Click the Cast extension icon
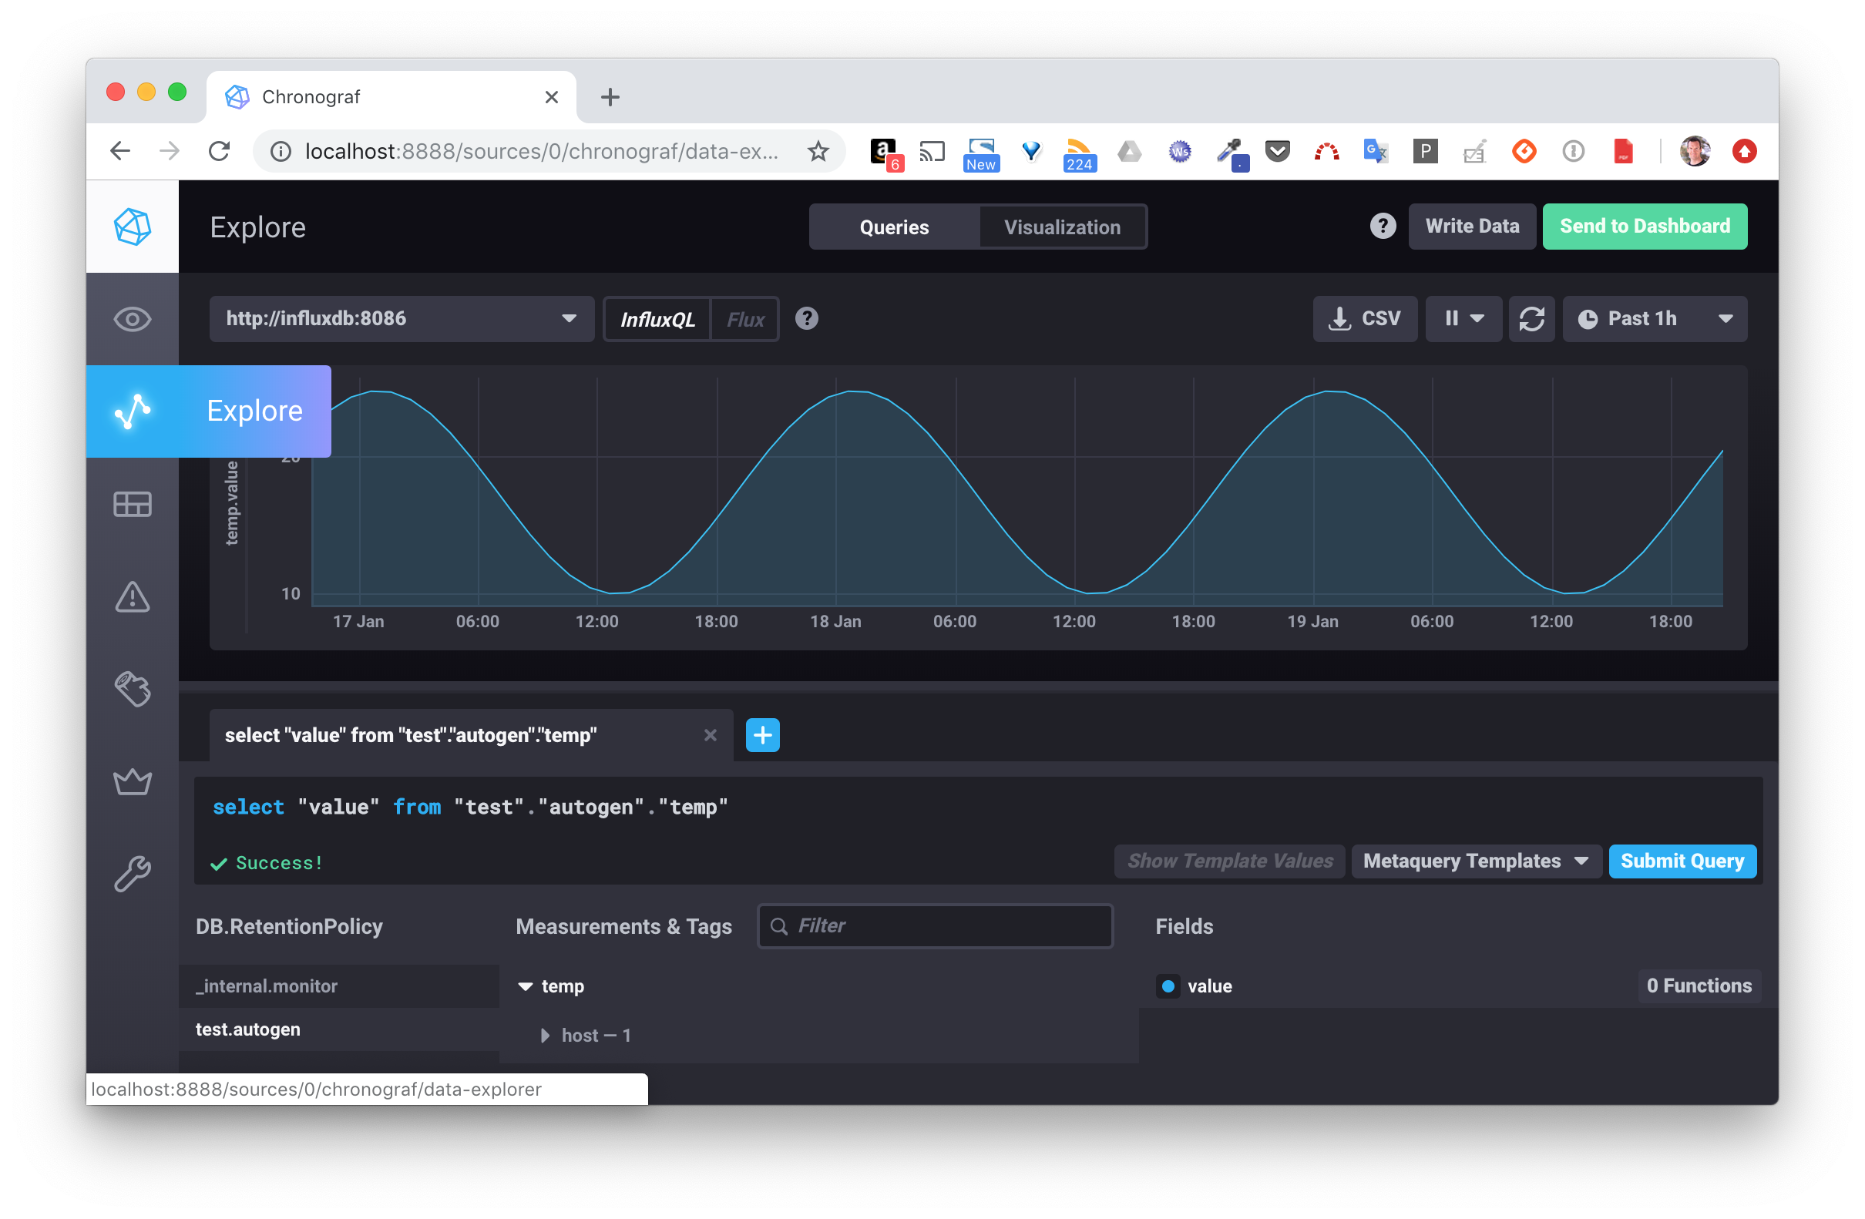The height and width of the screenshot is (1219, 1865). pos(932,151)
